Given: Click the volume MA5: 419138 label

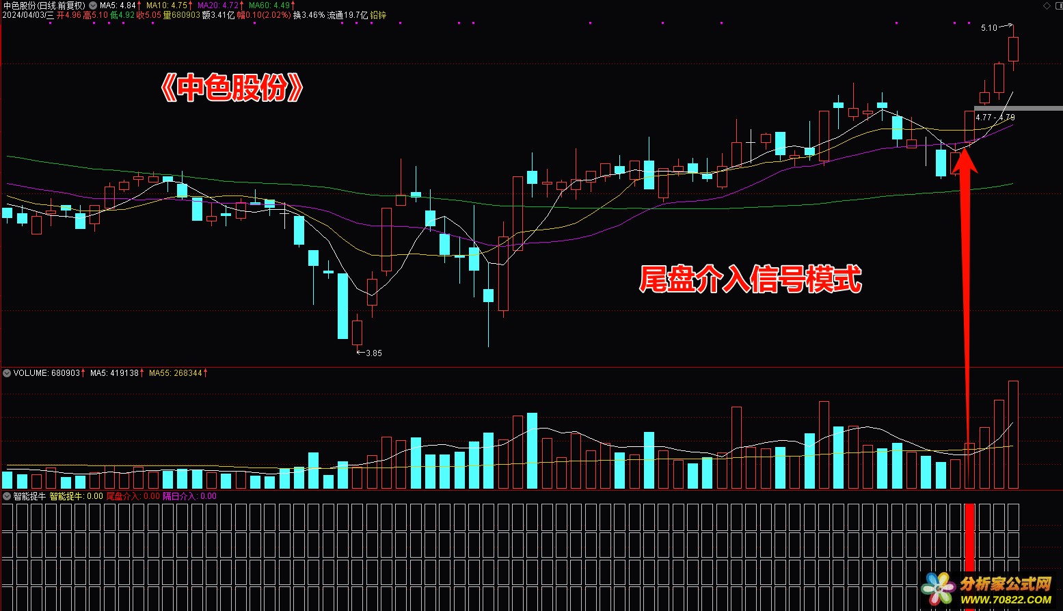Looking at the screenshot, I should coord(114,373).
